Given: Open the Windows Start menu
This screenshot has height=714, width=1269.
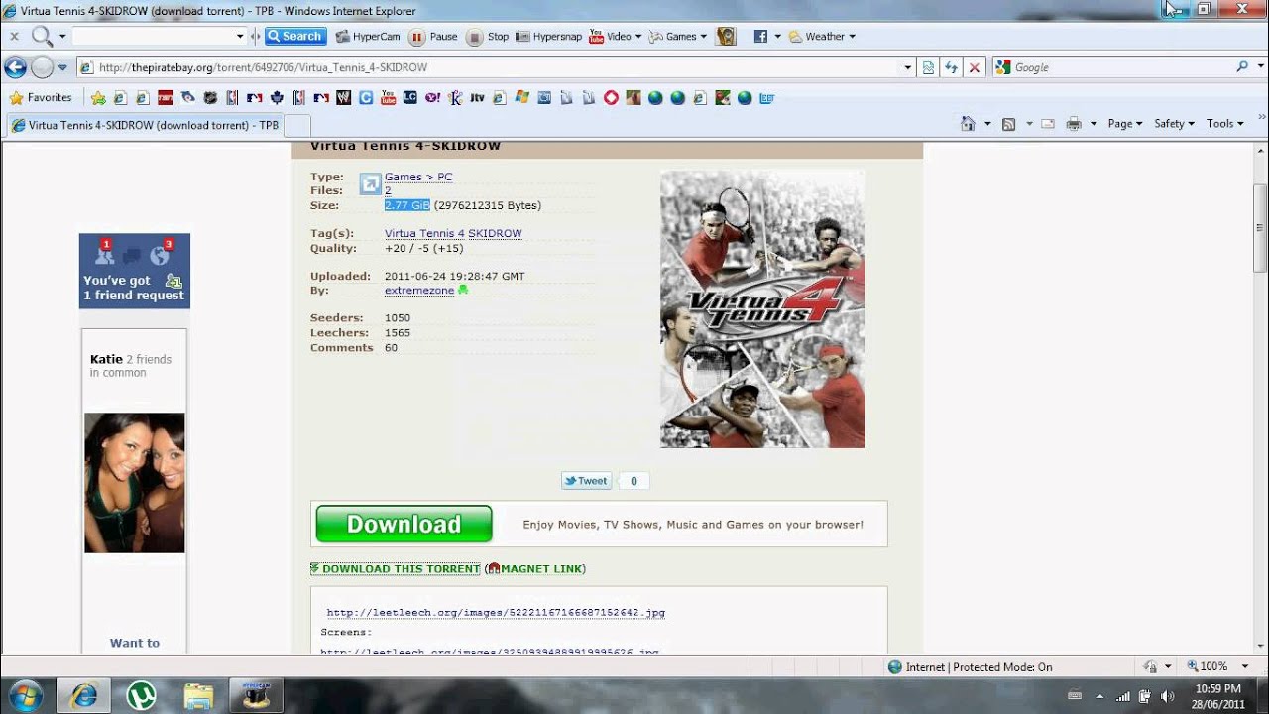Looking at the screenshot, I should coord(23,694).
